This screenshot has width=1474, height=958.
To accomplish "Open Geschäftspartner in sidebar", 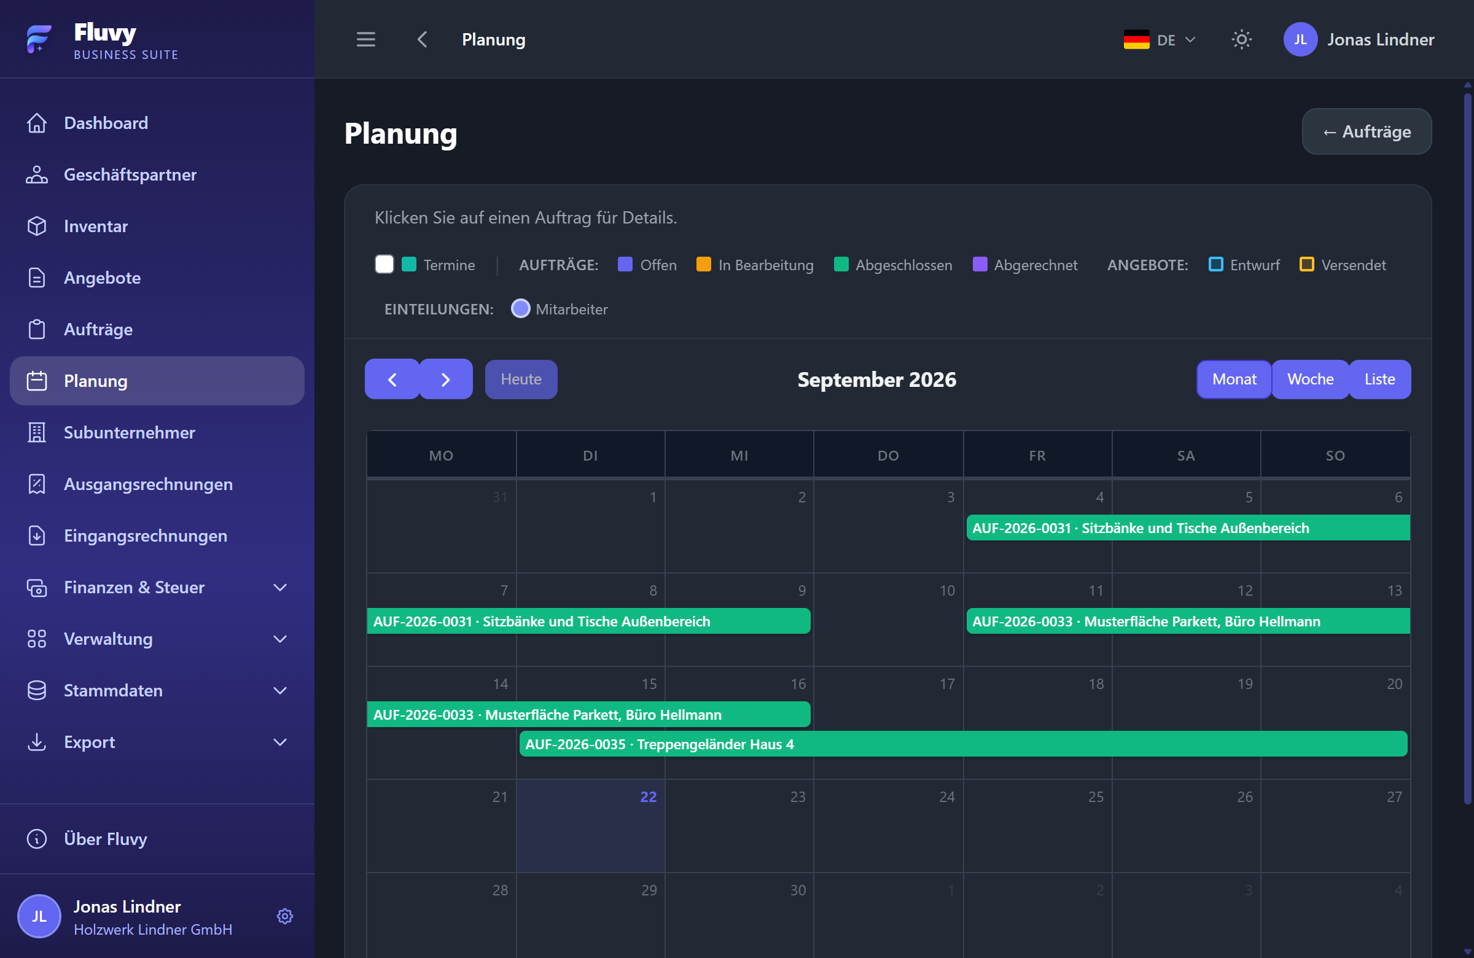I will tap(157, 174).
